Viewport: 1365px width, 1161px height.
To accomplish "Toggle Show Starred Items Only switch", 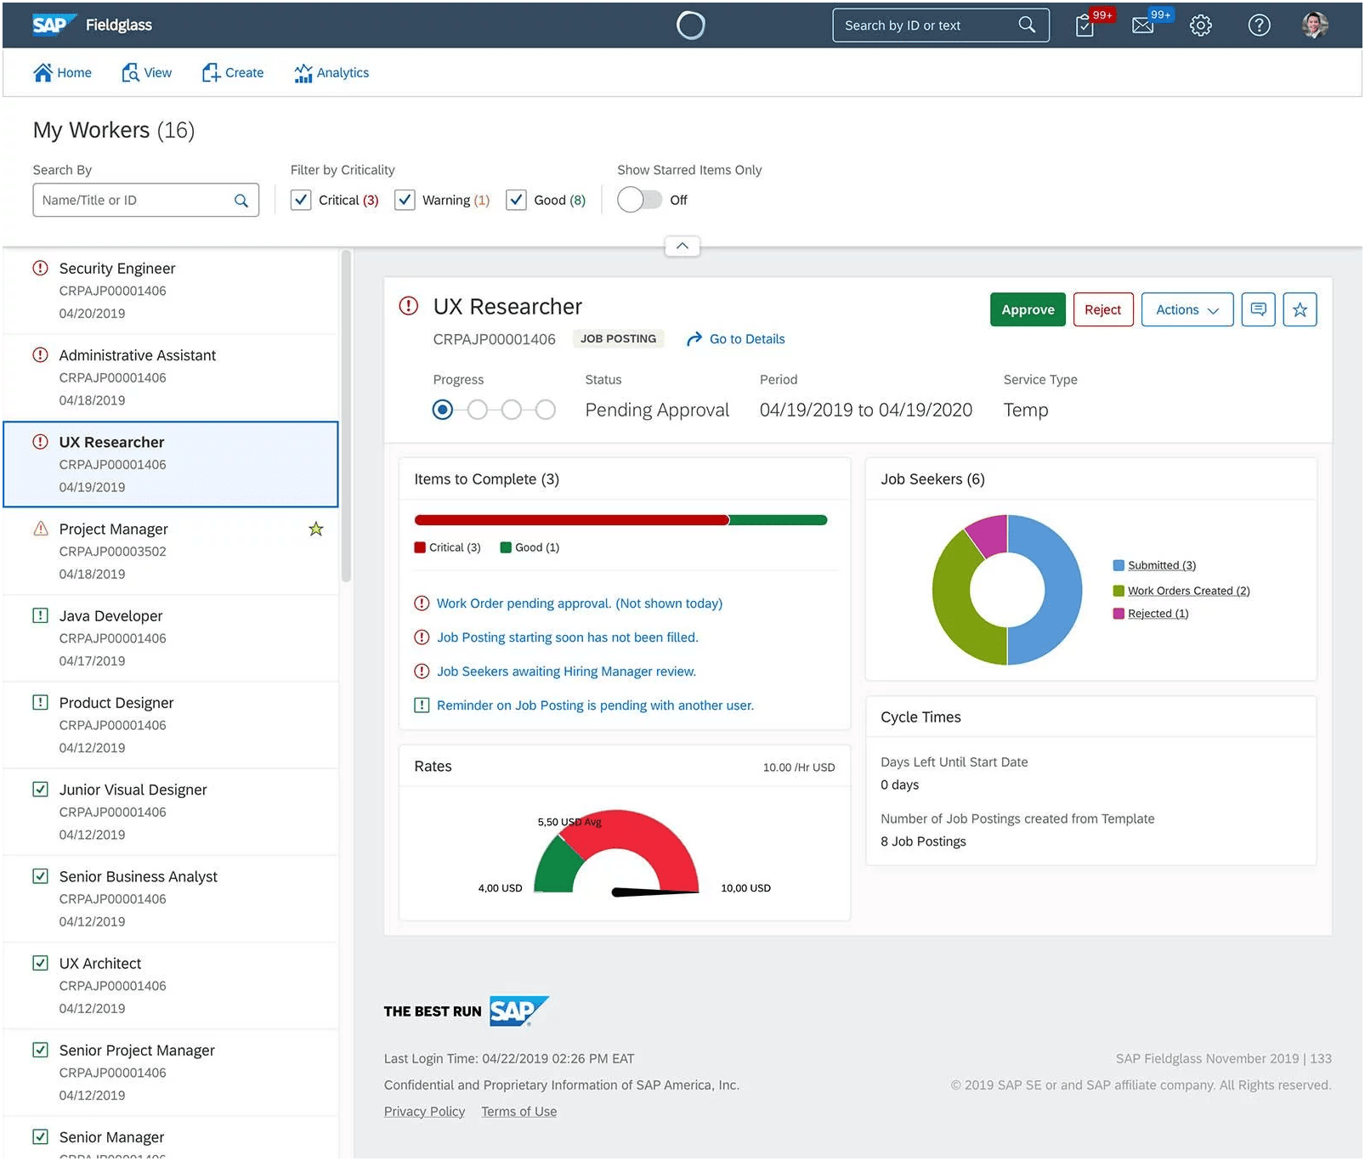I will click(x=640, y=201).
